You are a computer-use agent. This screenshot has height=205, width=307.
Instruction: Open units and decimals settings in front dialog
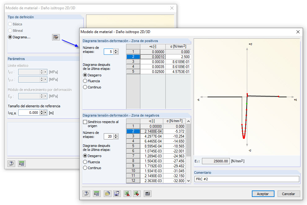97,194
